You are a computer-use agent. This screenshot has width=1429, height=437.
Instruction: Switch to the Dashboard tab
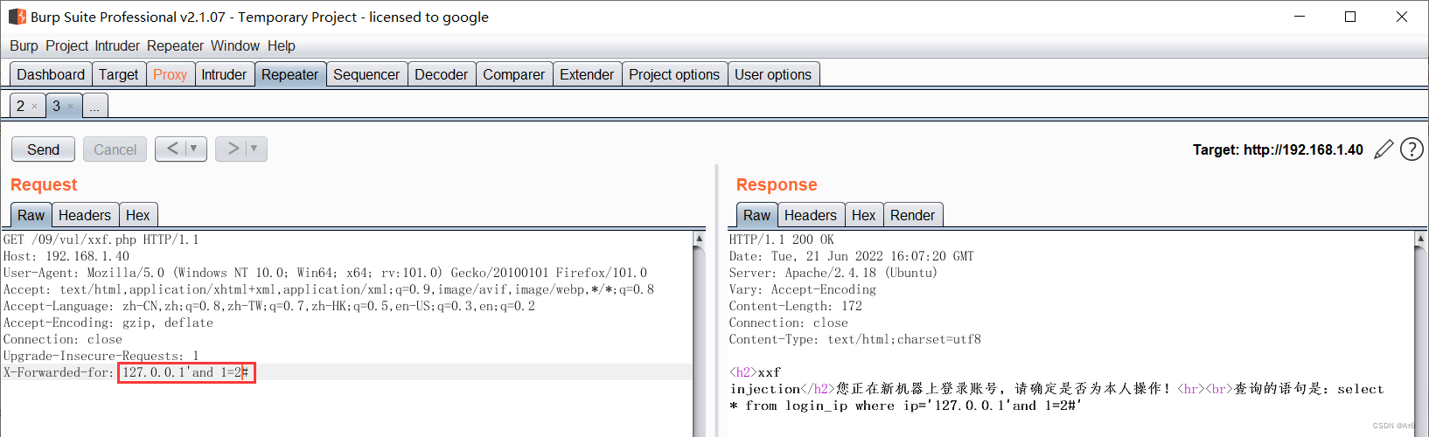click(51, 74)
